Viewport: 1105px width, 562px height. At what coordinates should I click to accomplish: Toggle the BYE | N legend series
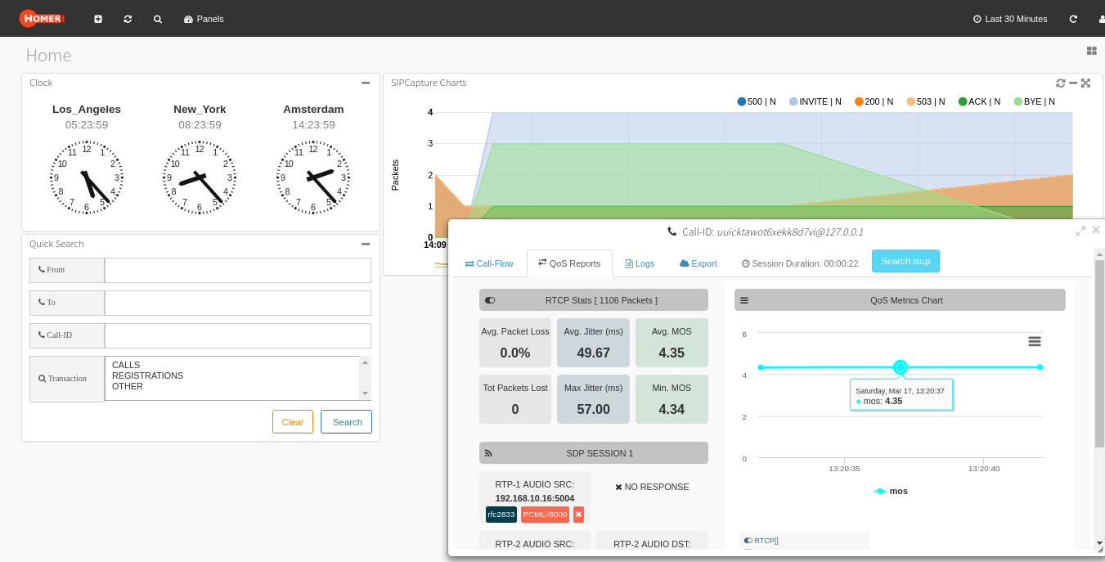tap(1034, 101)
